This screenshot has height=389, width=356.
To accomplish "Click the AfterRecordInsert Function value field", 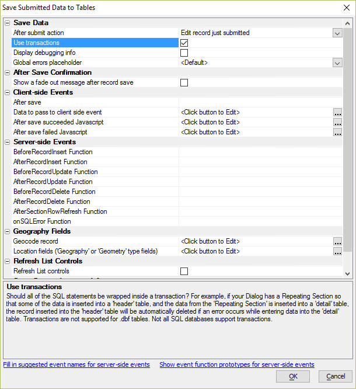I will tap(260, 162).
